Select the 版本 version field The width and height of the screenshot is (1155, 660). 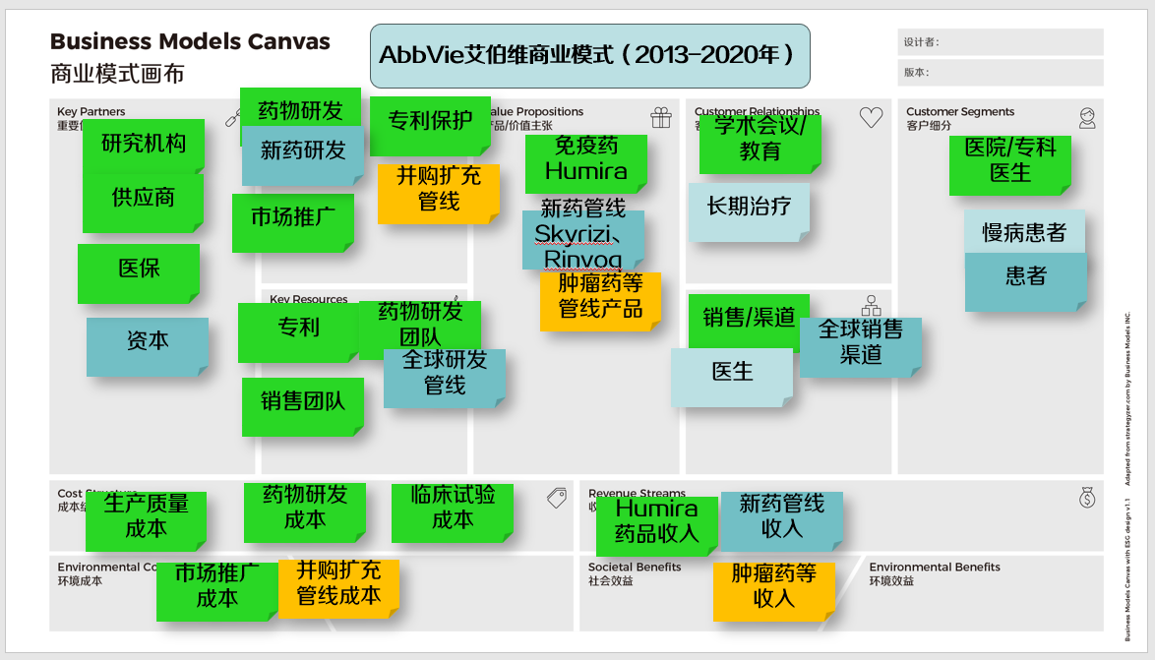(x=1001, y=72)
